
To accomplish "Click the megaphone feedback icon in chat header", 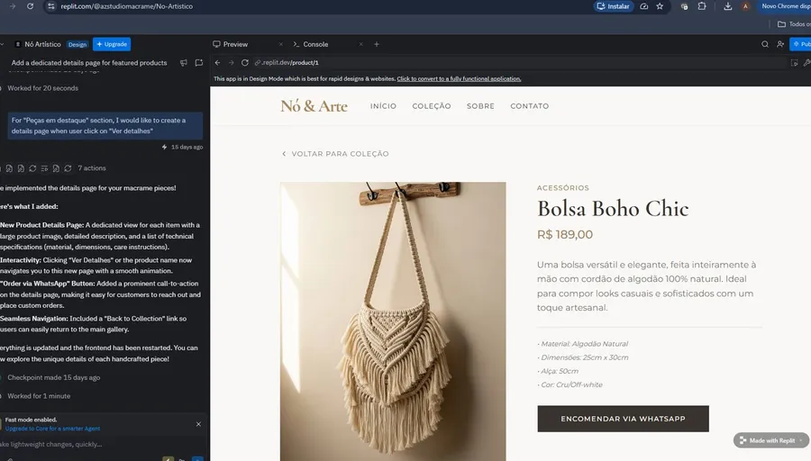I will point(184,62).
